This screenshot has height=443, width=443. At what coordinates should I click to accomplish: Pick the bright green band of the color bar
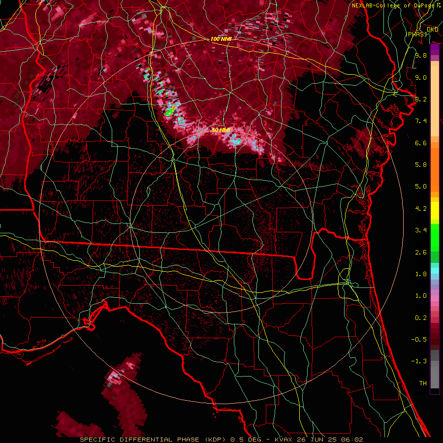(435, 238)
